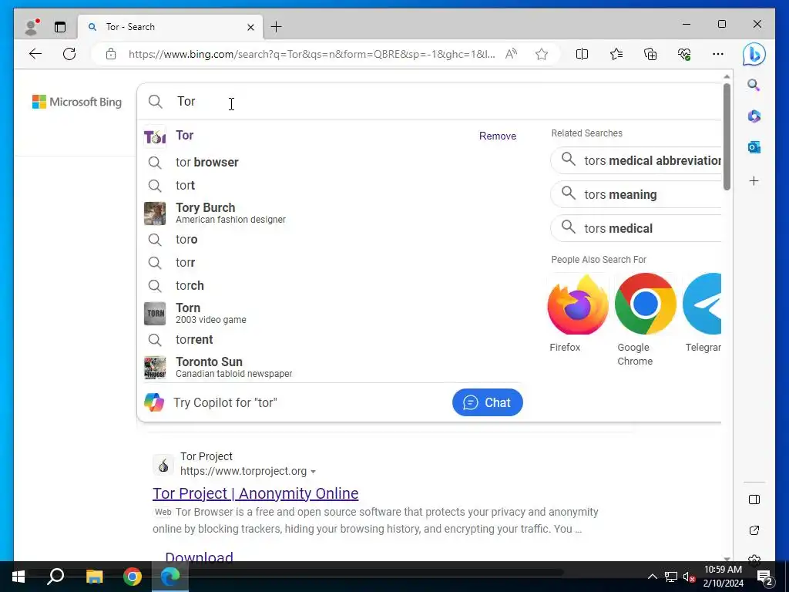789x592 pixels.
Task: Open the address bar URL
Action: pos(311,55)
